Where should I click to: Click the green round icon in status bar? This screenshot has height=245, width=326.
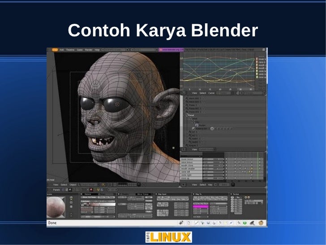tap(244, 223)
